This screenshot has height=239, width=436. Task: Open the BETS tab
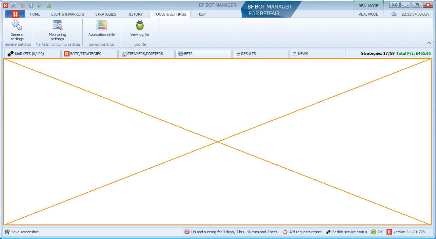tap(203, 54)
